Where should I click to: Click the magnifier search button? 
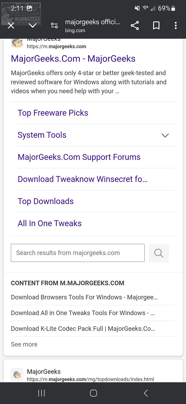coord(159,253)
